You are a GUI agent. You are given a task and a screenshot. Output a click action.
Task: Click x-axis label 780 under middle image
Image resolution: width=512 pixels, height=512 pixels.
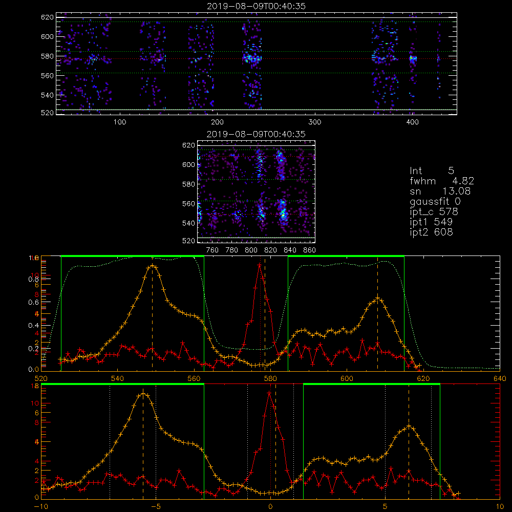click(232, 250)
